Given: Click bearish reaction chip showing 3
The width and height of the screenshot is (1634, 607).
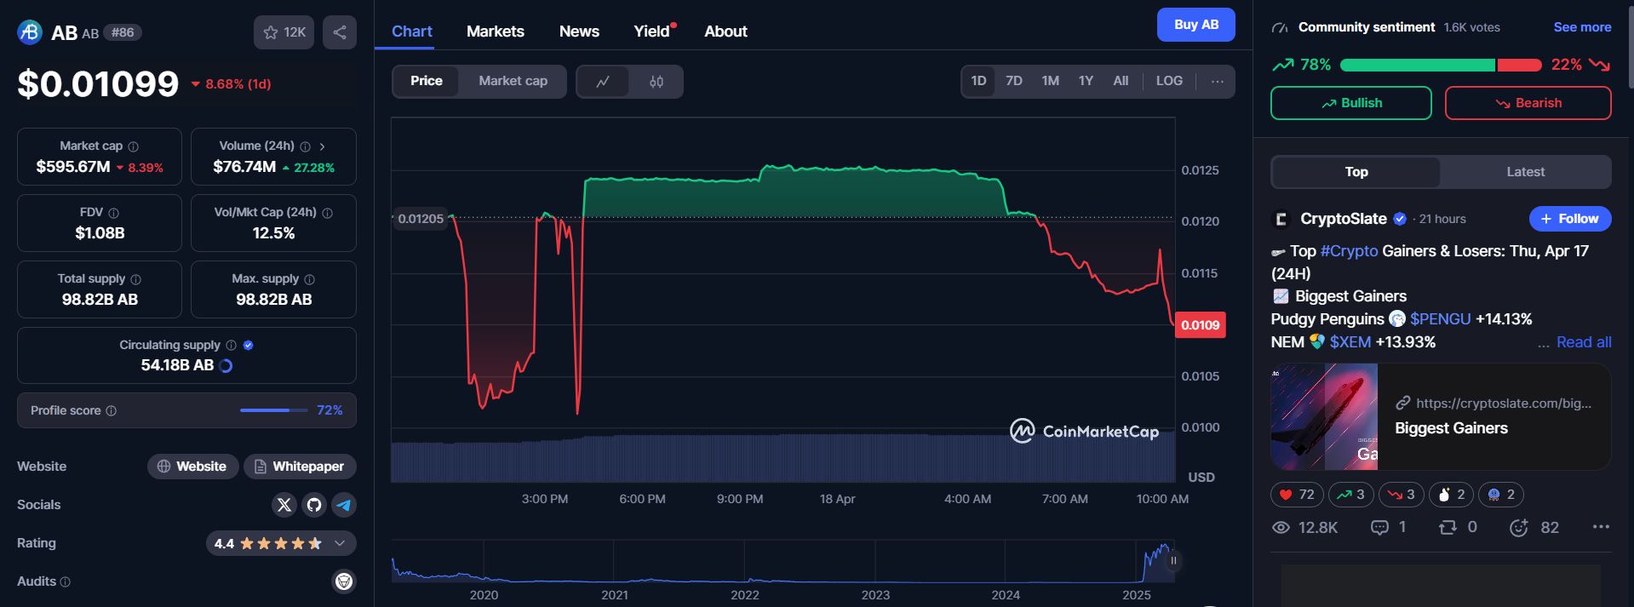Looking at the screenshot, I should (1401, 495).
